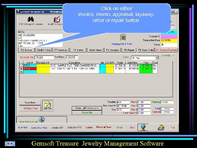Screen dimensions: 197x148
Task: Click the Balance amount field
Action: point(167,112)
